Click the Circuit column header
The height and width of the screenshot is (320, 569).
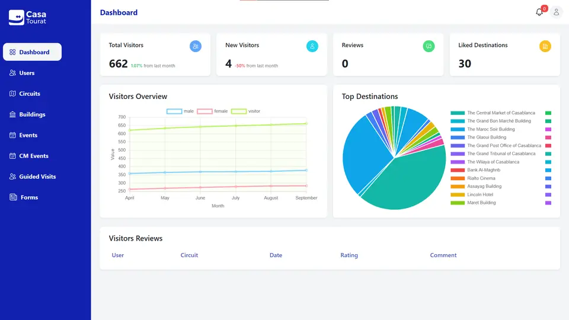[x=189, y=255]
